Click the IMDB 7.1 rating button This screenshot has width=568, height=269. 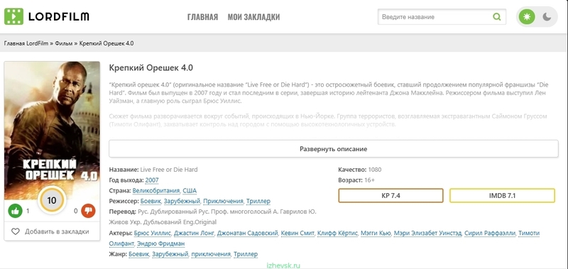coord(502,195)
